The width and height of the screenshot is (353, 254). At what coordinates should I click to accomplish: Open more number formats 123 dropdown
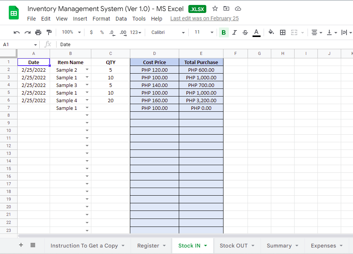(136, 32)
